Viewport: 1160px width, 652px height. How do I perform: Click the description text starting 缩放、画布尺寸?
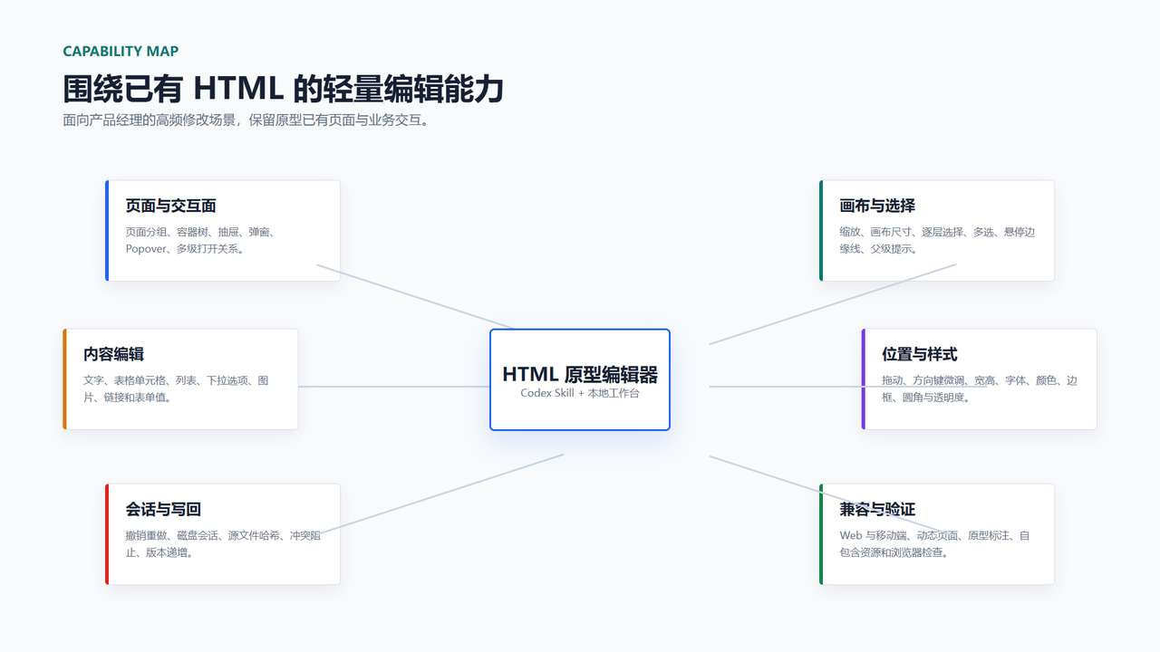[937, 240]
